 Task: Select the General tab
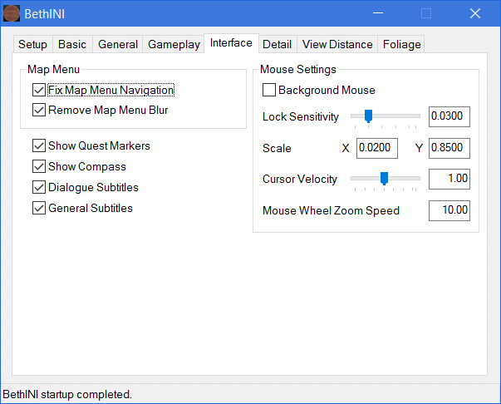[118, 45]
